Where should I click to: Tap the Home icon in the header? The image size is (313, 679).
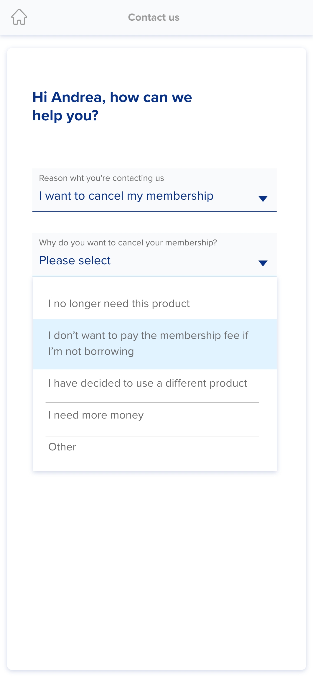point(19,17)
